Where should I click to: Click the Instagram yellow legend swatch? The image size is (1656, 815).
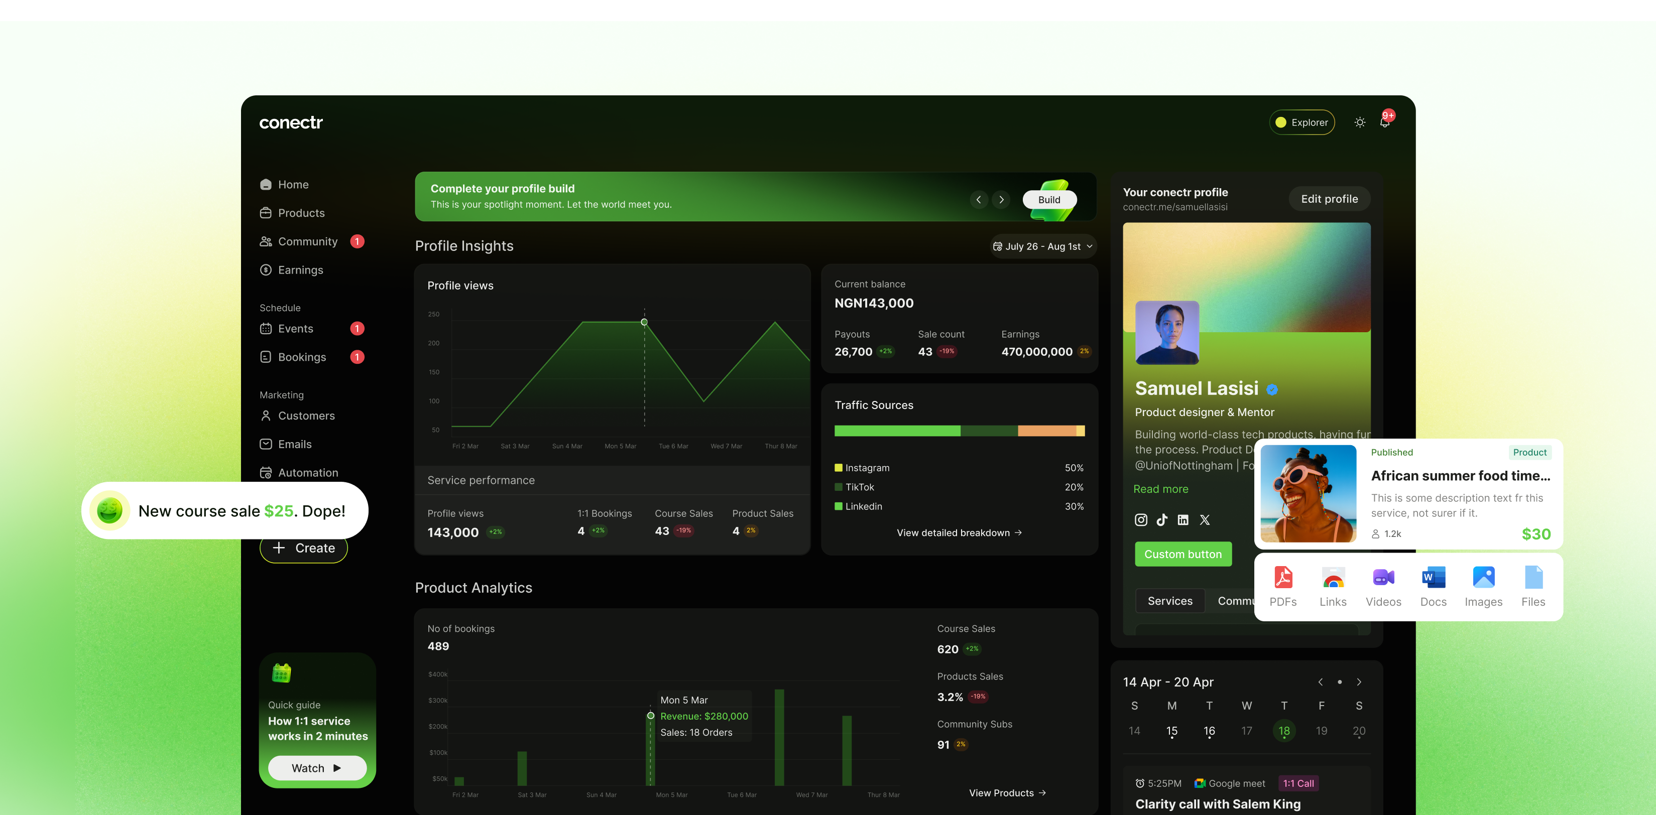(x=838, y=468)
